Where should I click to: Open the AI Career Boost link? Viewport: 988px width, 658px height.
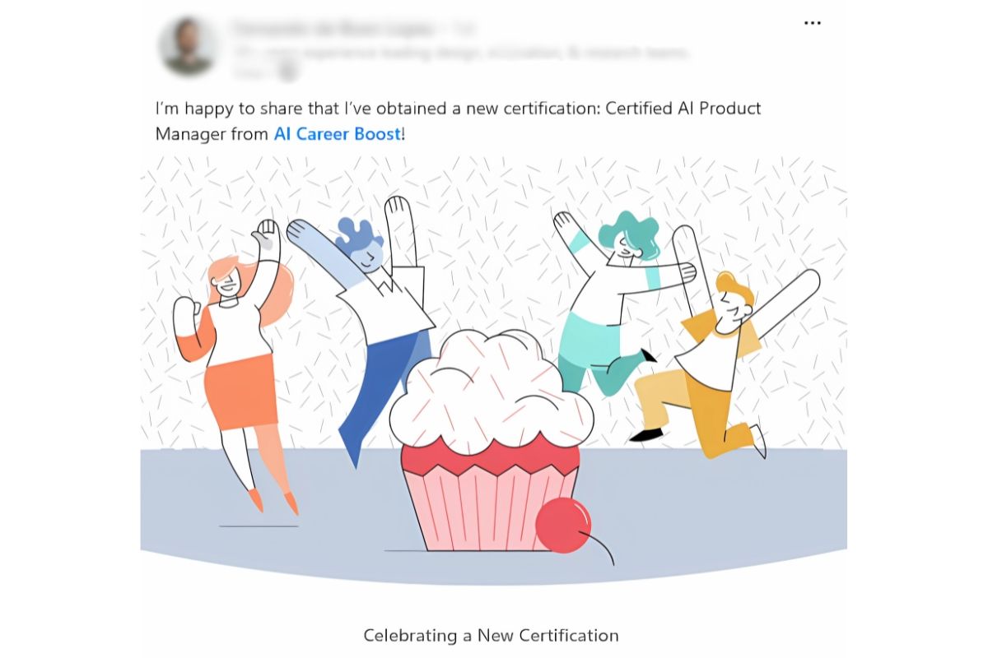pyautogui.click(x=338, y=133)
